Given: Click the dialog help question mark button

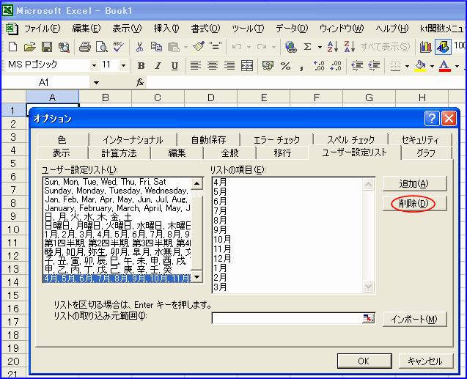Looking at the screenshot, I should coord(432,119).
